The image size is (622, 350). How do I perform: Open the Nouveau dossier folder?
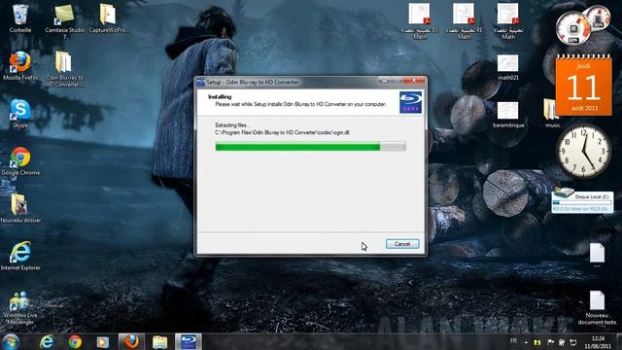coord(20,209)
